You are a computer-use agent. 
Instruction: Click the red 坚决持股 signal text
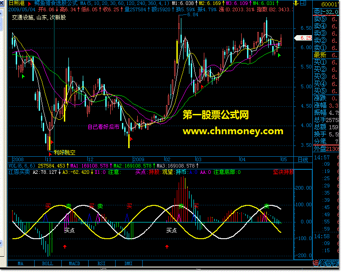(x=283, y=172)
